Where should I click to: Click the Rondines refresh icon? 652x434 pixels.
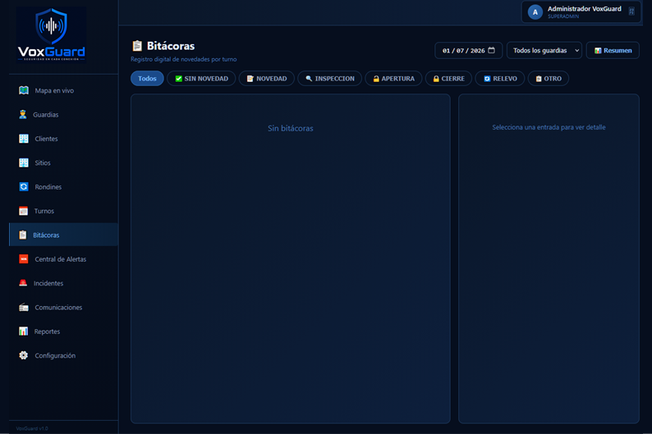click(24, 186)
